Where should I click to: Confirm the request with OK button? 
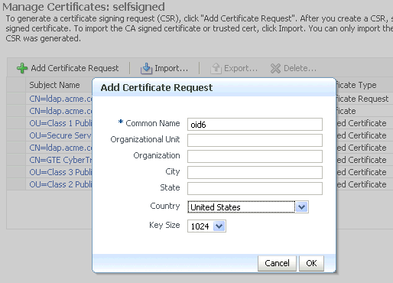311,263
